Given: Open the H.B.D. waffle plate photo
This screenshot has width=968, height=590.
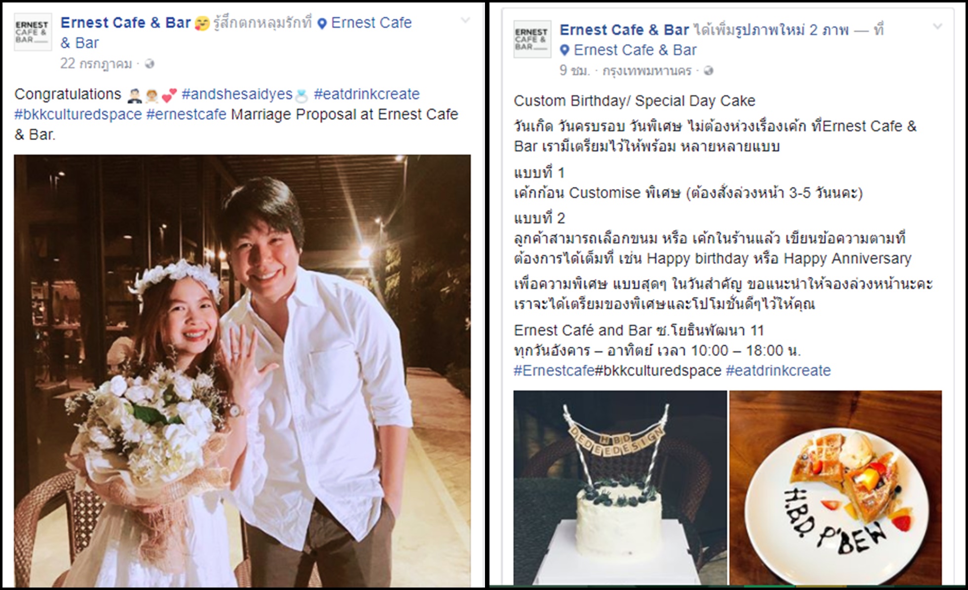Looking at the screenshot, I should click(x=836, y=487).
